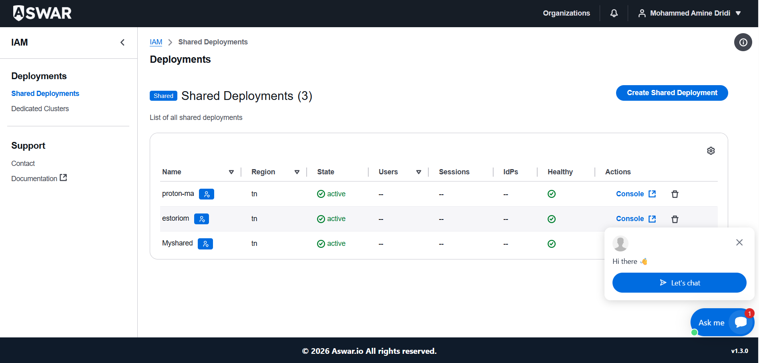The height and width of the screenshot is (363, 759).
Task: Click the Shared badge label
Action: point(163,96)
